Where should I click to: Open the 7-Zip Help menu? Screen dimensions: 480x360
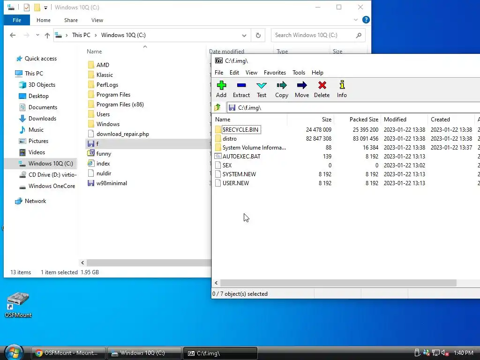point(317,73)
